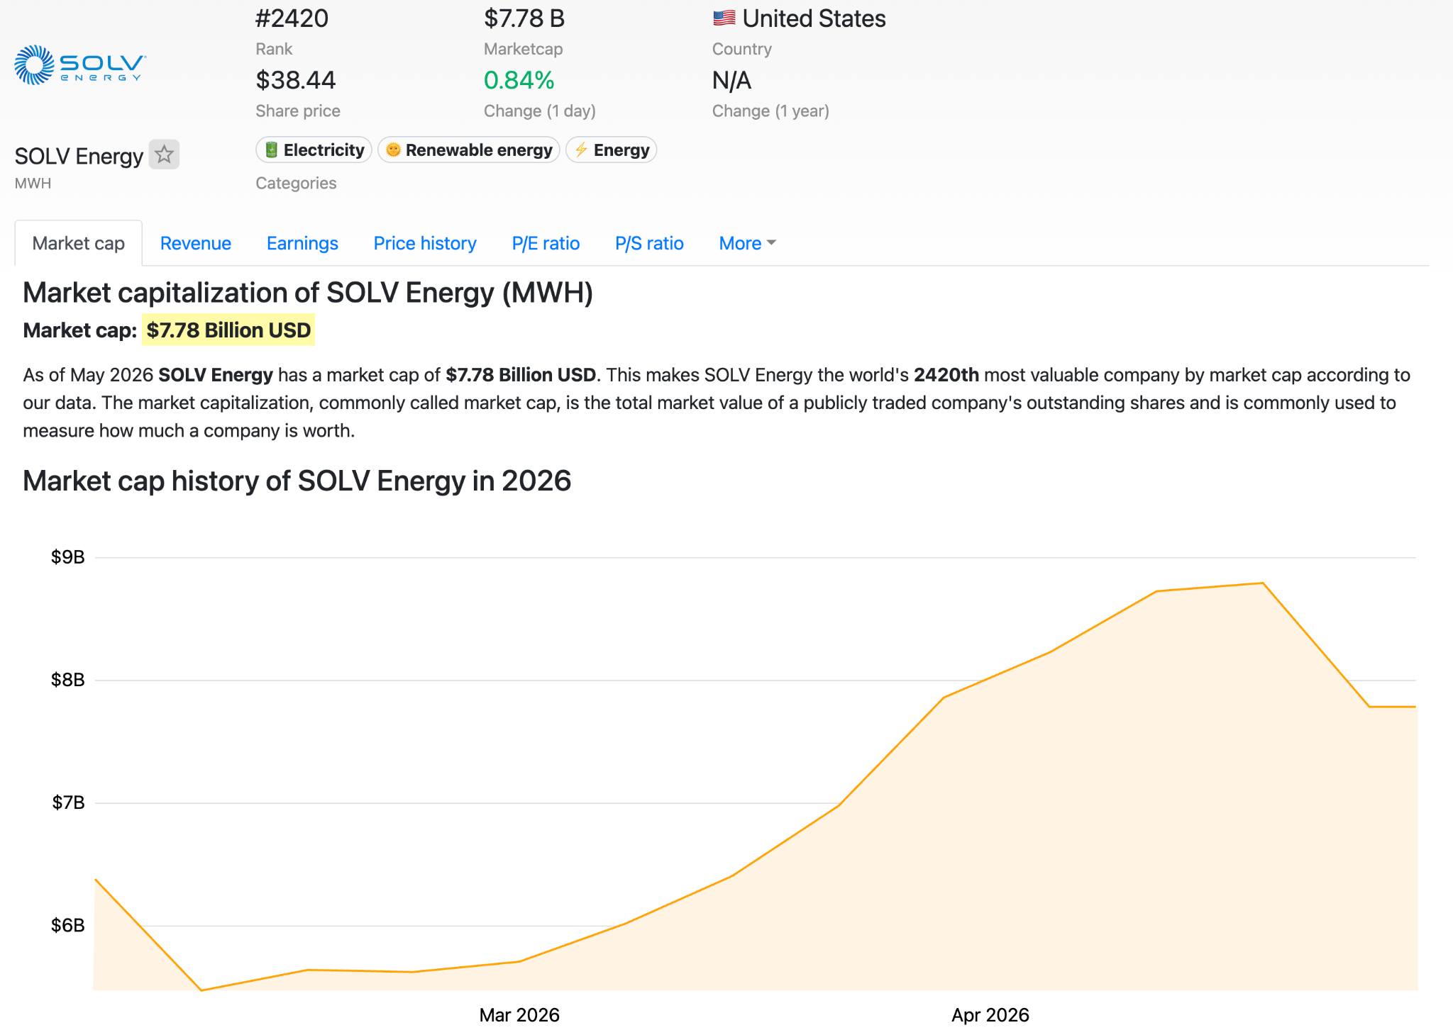This screenshot has height=1030, width=1453.
Task: Open the Price history tab
Action: (x=425, y=243)
